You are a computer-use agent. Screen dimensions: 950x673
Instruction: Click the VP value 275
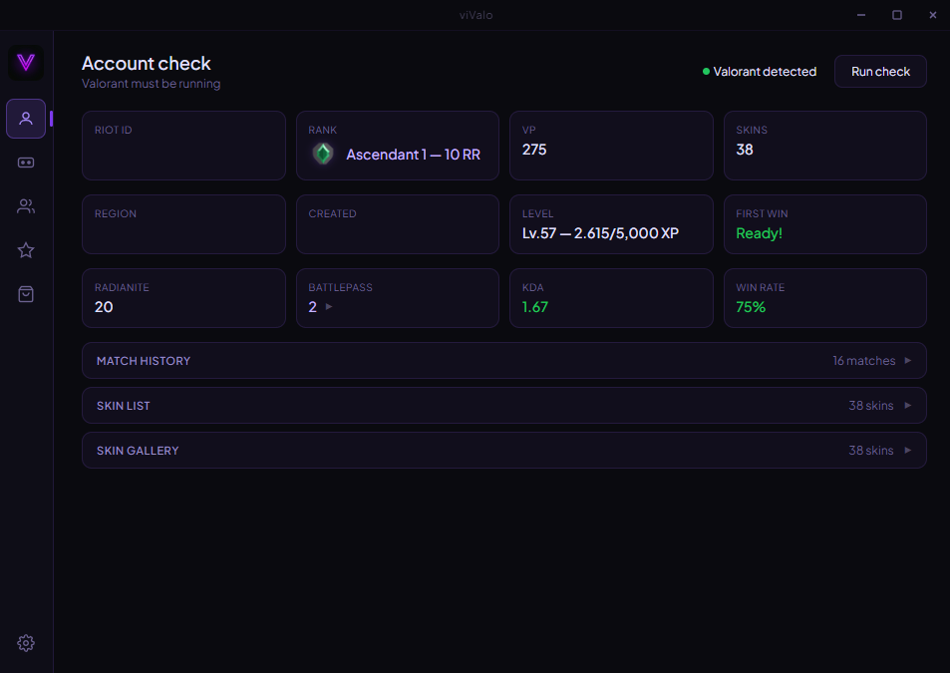[x=534, y=150]
